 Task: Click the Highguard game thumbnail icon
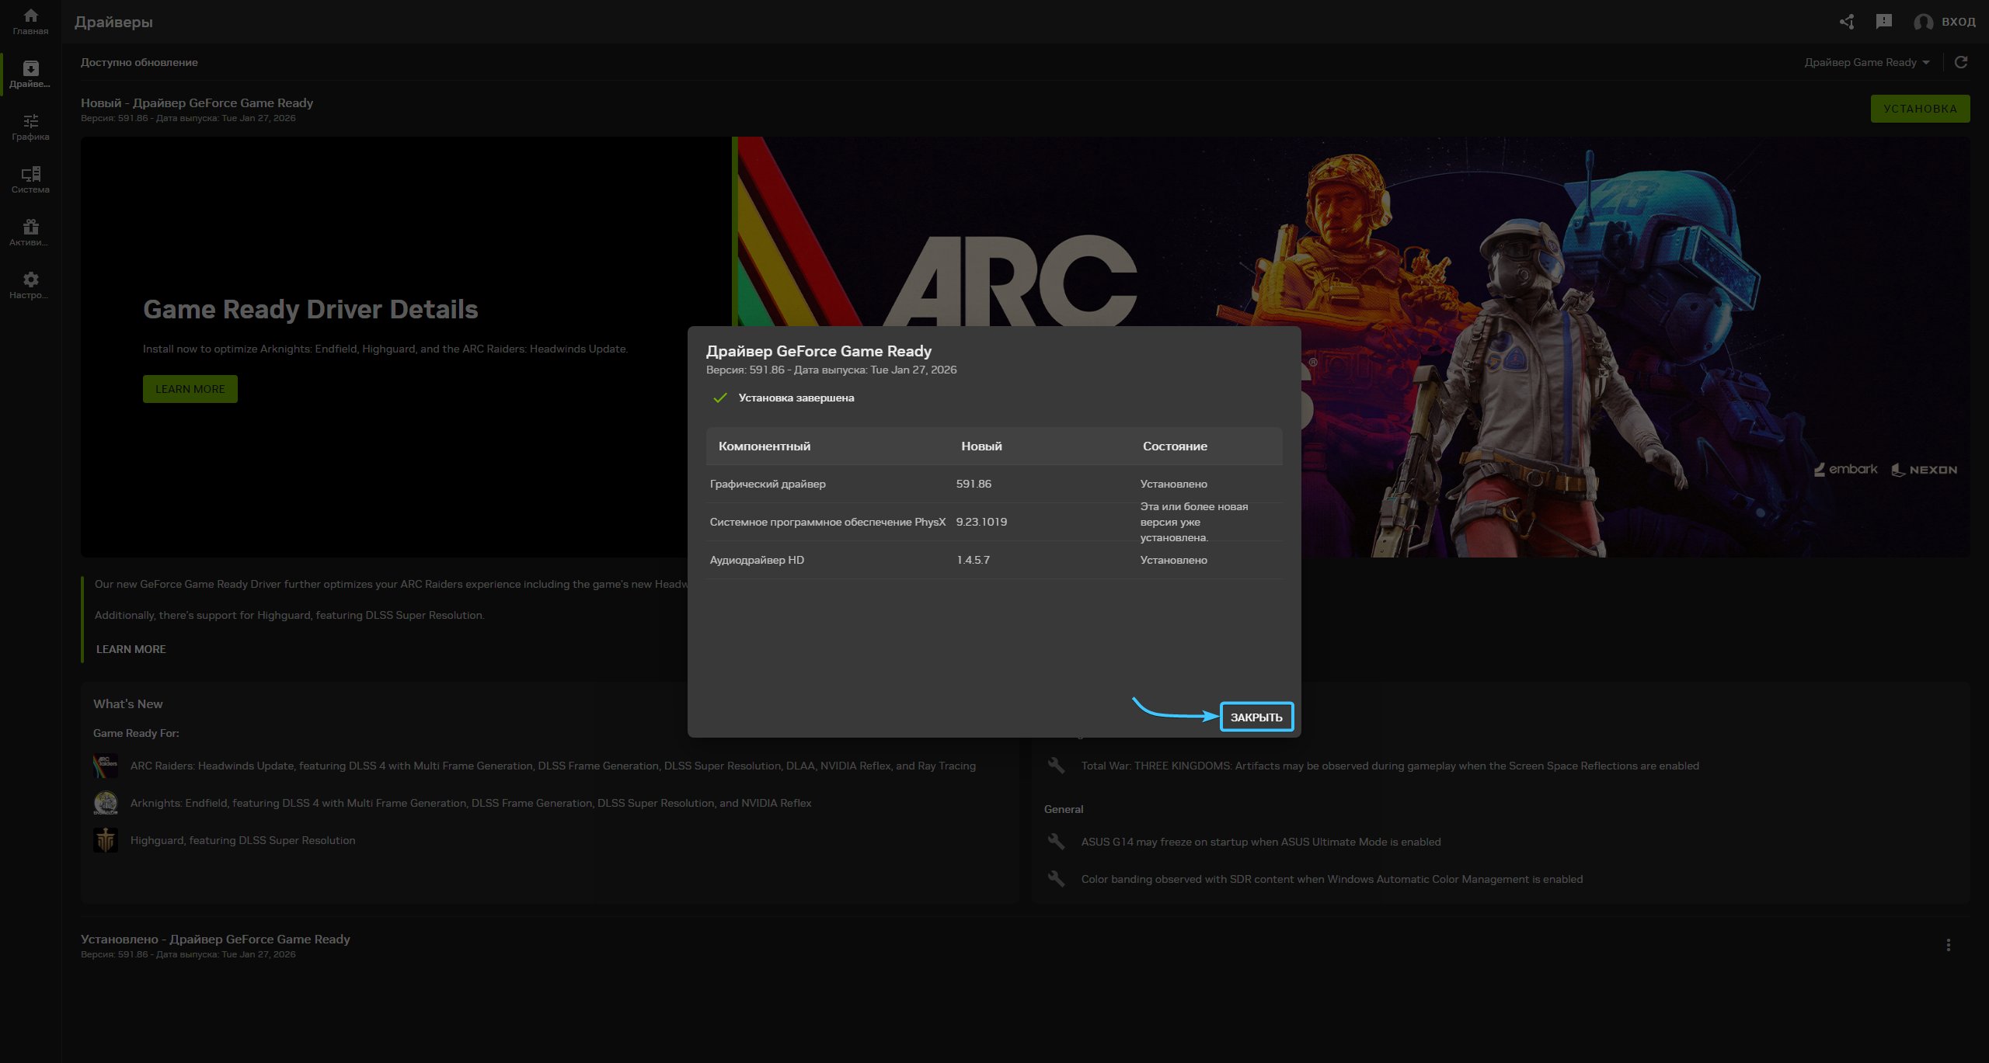tap(106, 840)
